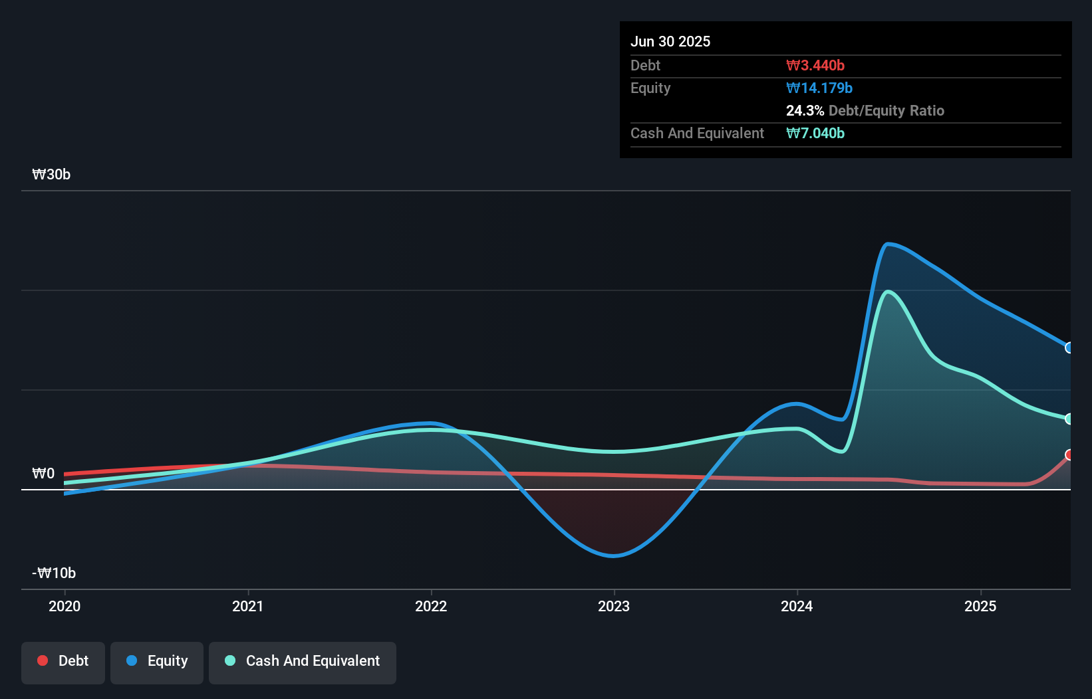Select the Cash endpoint marker on the chart
1092x699 pixels.
point(1069,419)
